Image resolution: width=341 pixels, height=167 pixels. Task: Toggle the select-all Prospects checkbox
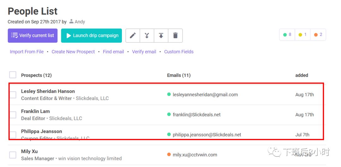coord(13,75)
